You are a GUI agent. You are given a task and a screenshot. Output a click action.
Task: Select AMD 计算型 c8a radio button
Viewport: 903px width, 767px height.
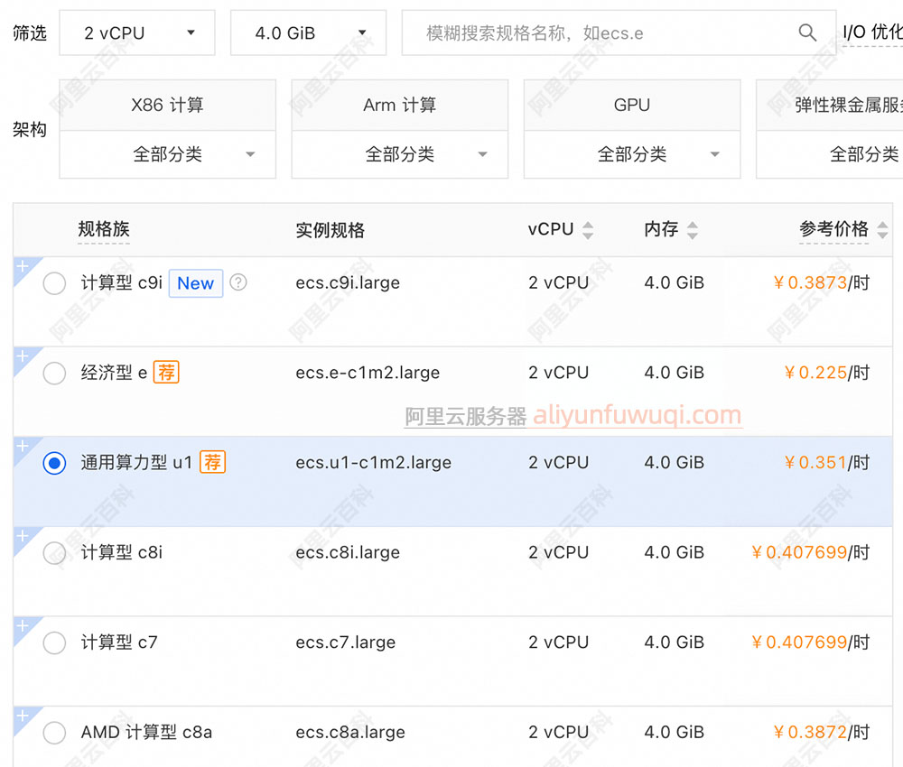click(54, 733)
